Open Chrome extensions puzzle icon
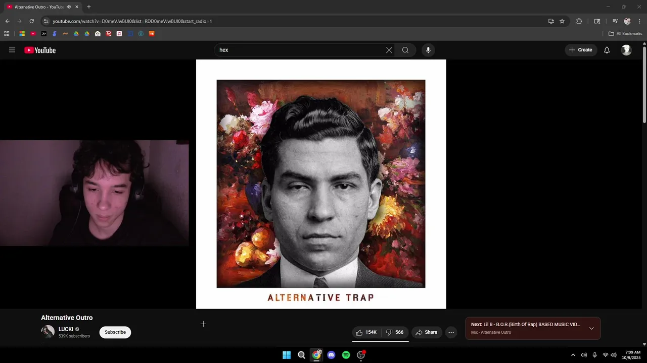Viewport: 647px width, 363px height. (x=579, y=21)
